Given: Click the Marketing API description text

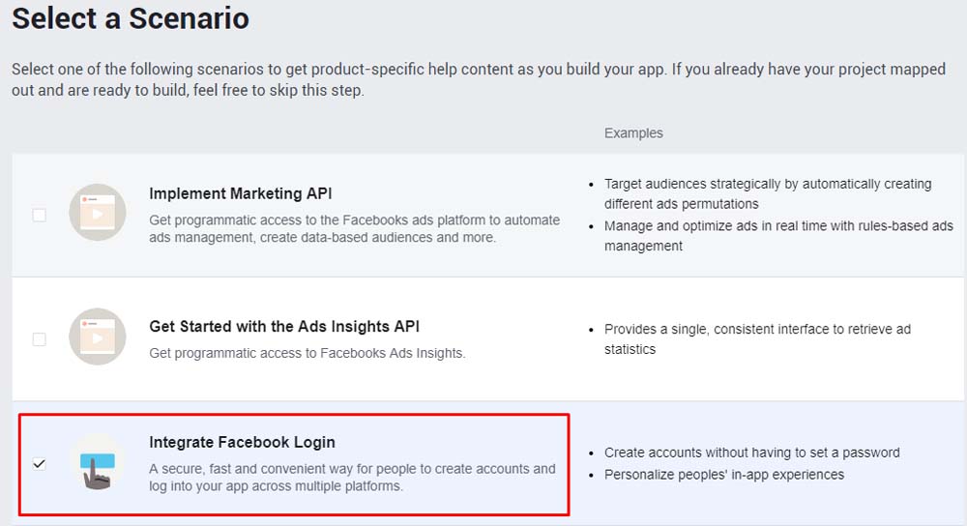Looking at the screenshot, I should pos(354,228).
